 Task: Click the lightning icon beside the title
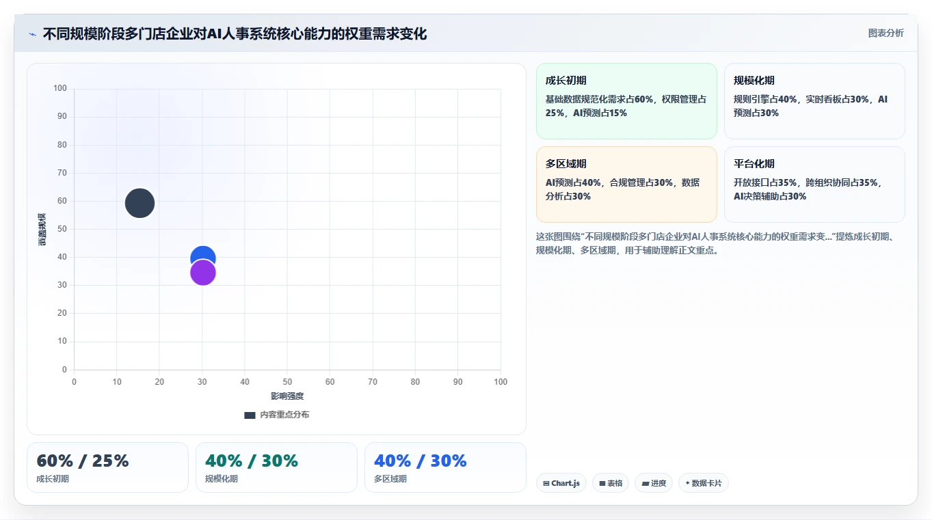tap(32, 34)
